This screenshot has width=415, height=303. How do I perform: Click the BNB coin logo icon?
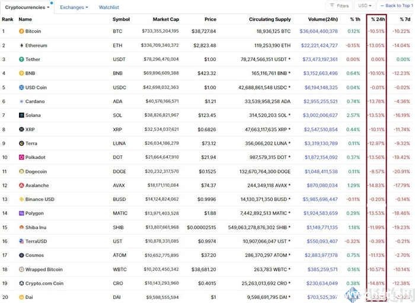tap(21, 73)
